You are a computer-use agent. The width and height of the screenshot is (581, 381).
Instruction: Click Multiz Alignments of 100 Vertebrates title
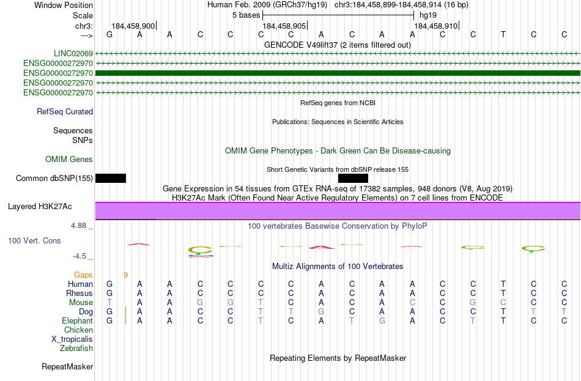(338, 267)
